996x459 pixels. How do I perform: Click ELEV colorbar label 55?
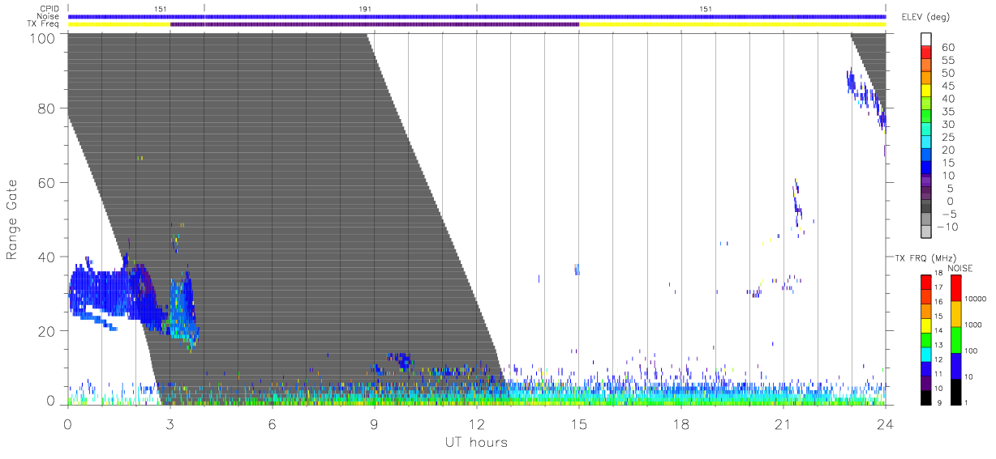947,60
